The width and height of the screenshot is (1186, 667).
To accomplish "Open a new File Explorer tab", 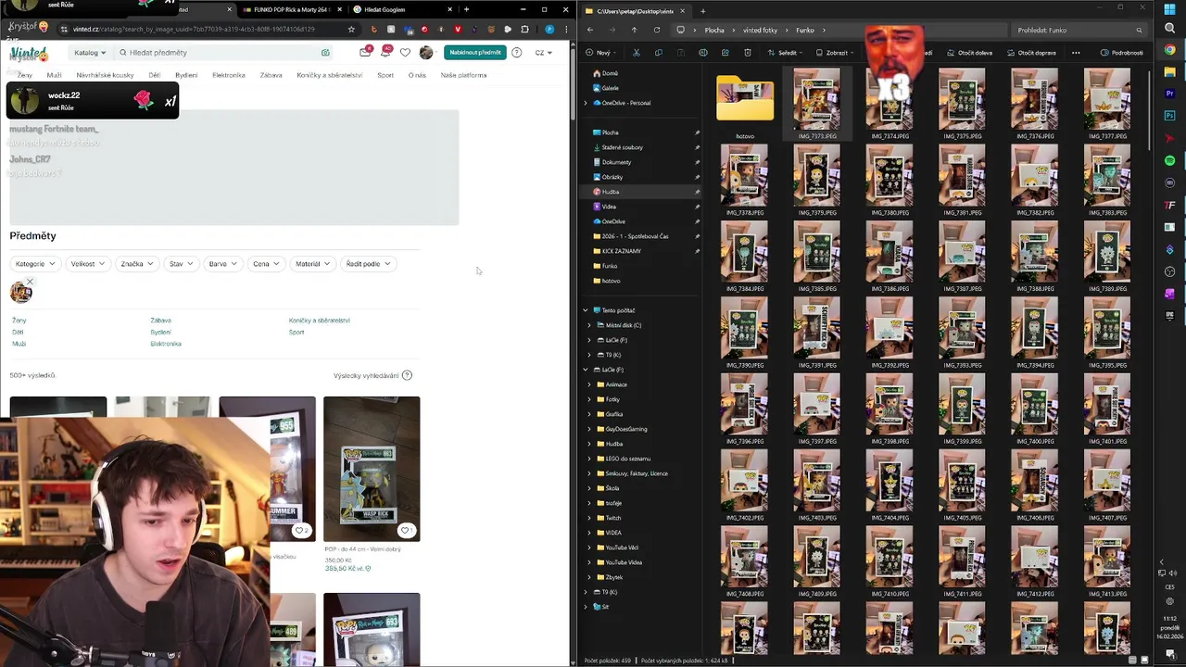I will point(702,11).
